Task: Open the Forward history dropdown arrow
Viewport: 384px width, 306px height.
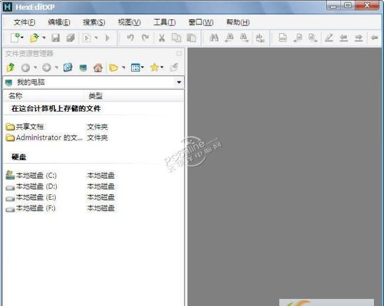Action: tap(56, 67)
